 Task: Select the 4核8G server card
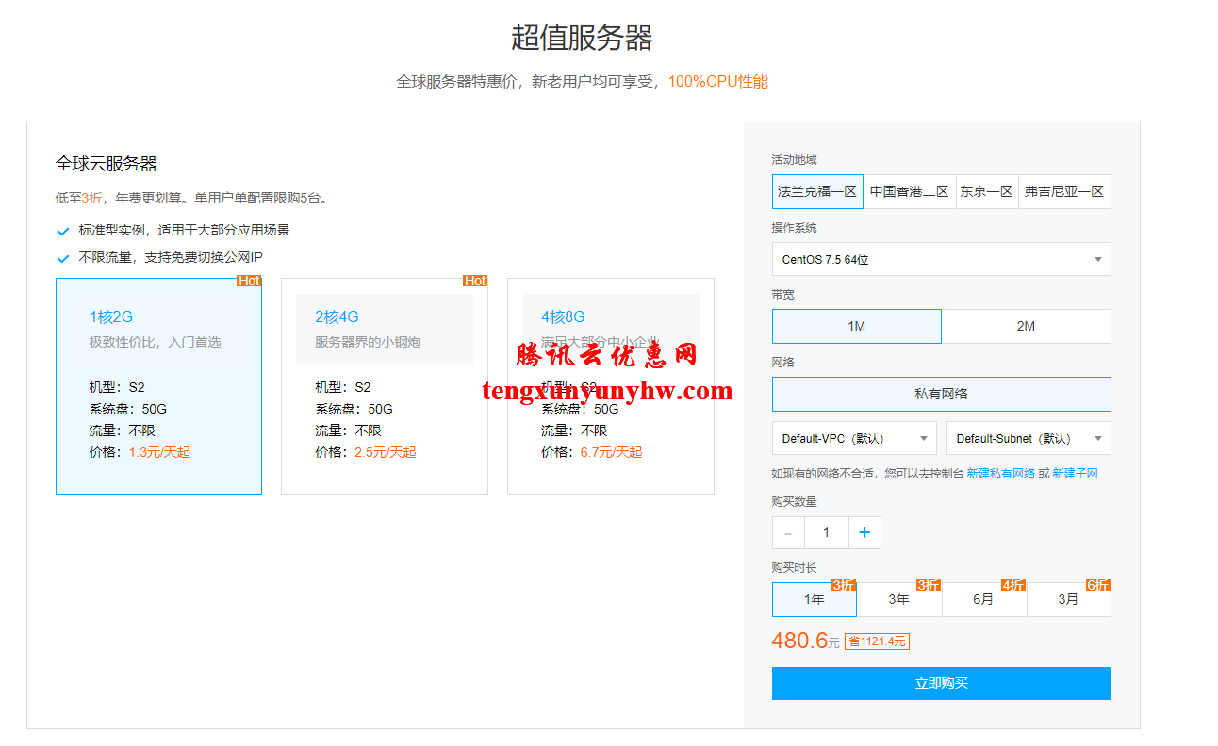(611, 386)
